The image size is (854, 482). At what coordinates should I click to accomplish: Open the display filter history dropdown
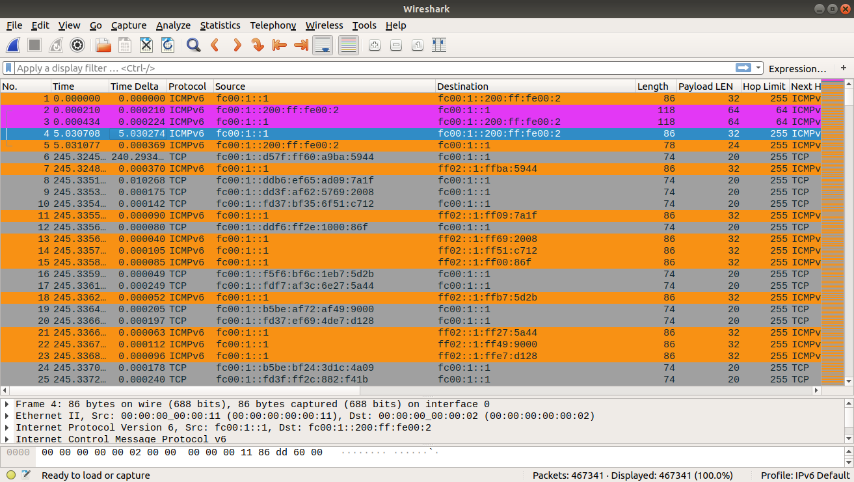[x=758, y=68]
